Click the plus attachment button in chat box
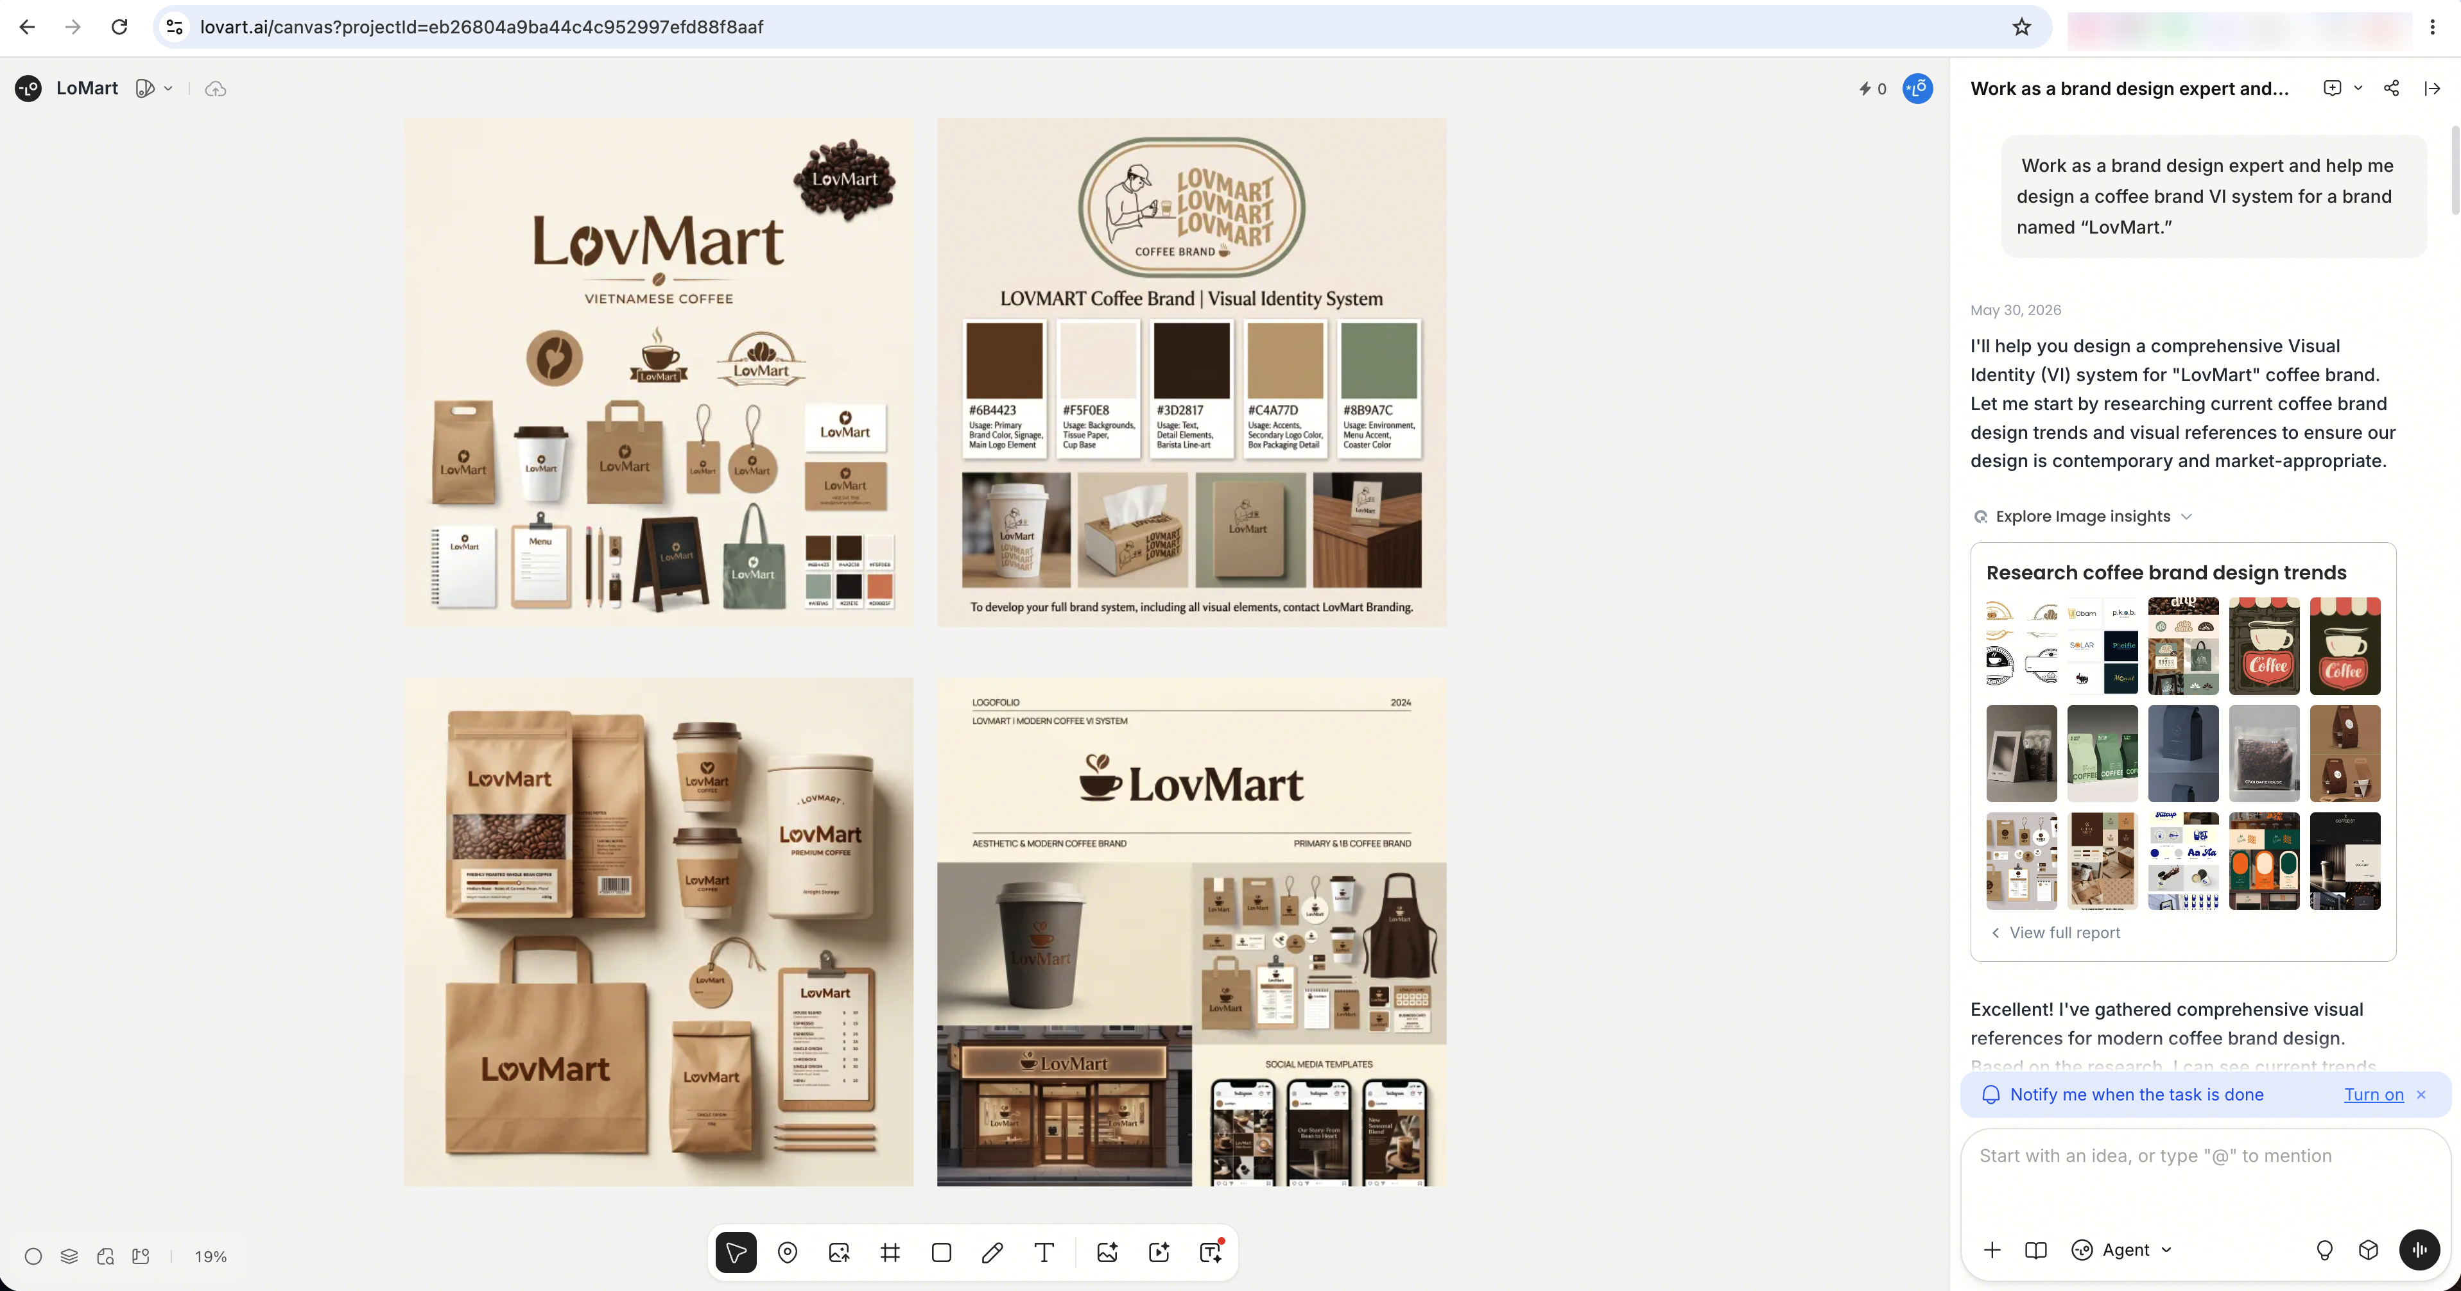This screenshot has width=2461, height=1291. (x=1992, y=1250)
